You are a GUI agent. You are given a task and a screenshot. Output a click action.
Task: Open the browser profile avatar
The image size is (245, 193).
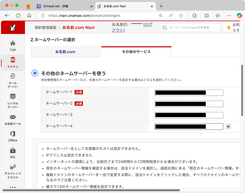coord(28,6)
